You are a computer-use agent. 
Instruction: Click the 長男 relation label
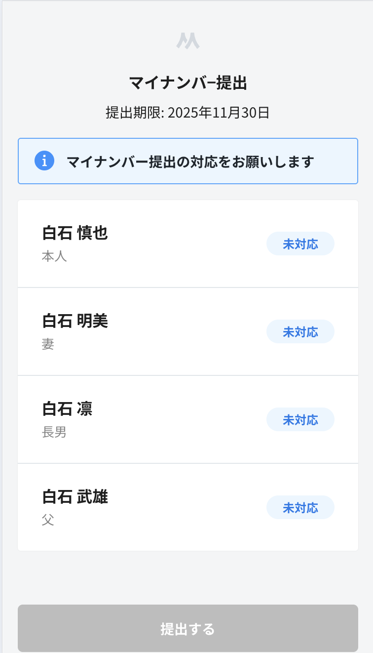[x=54, y=432]
